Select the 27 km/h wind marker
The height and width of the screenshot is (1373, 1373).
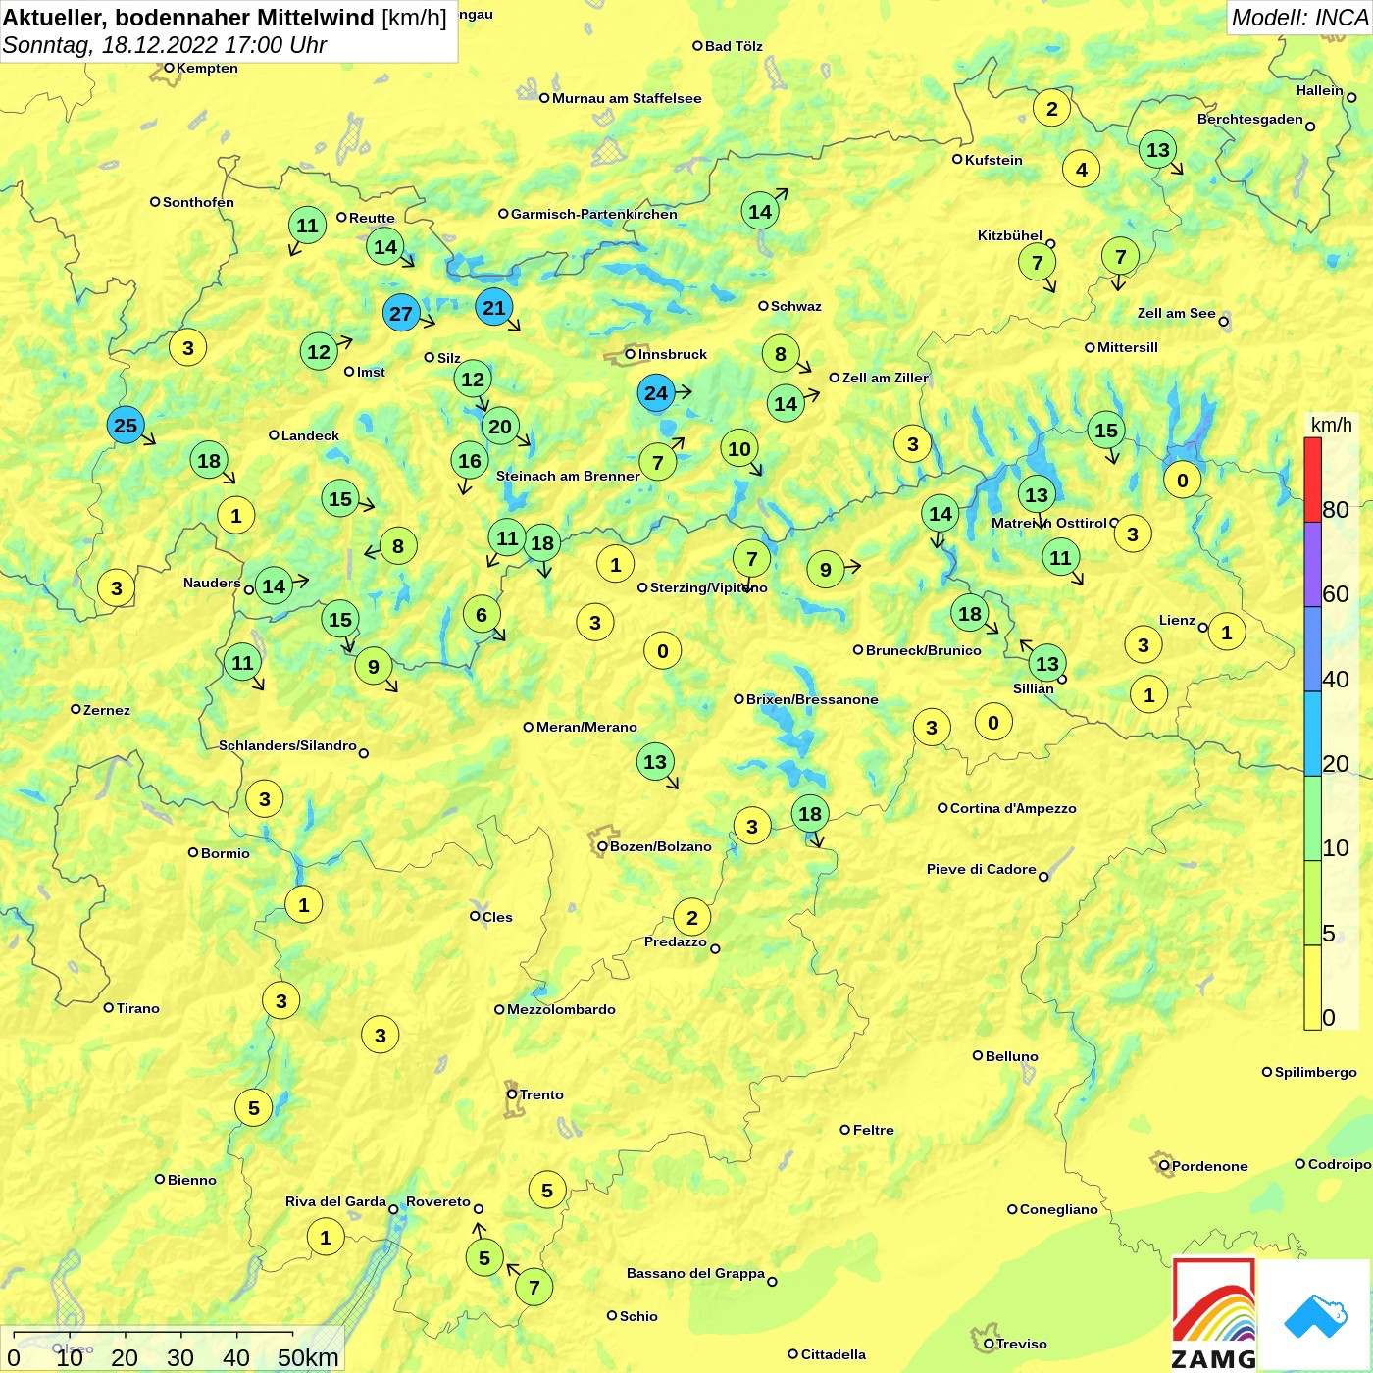401,314
